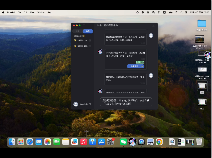212x158 pixels.
Task: Click the user avatar beside the first B 站 message
Action: tap(151, 35)
